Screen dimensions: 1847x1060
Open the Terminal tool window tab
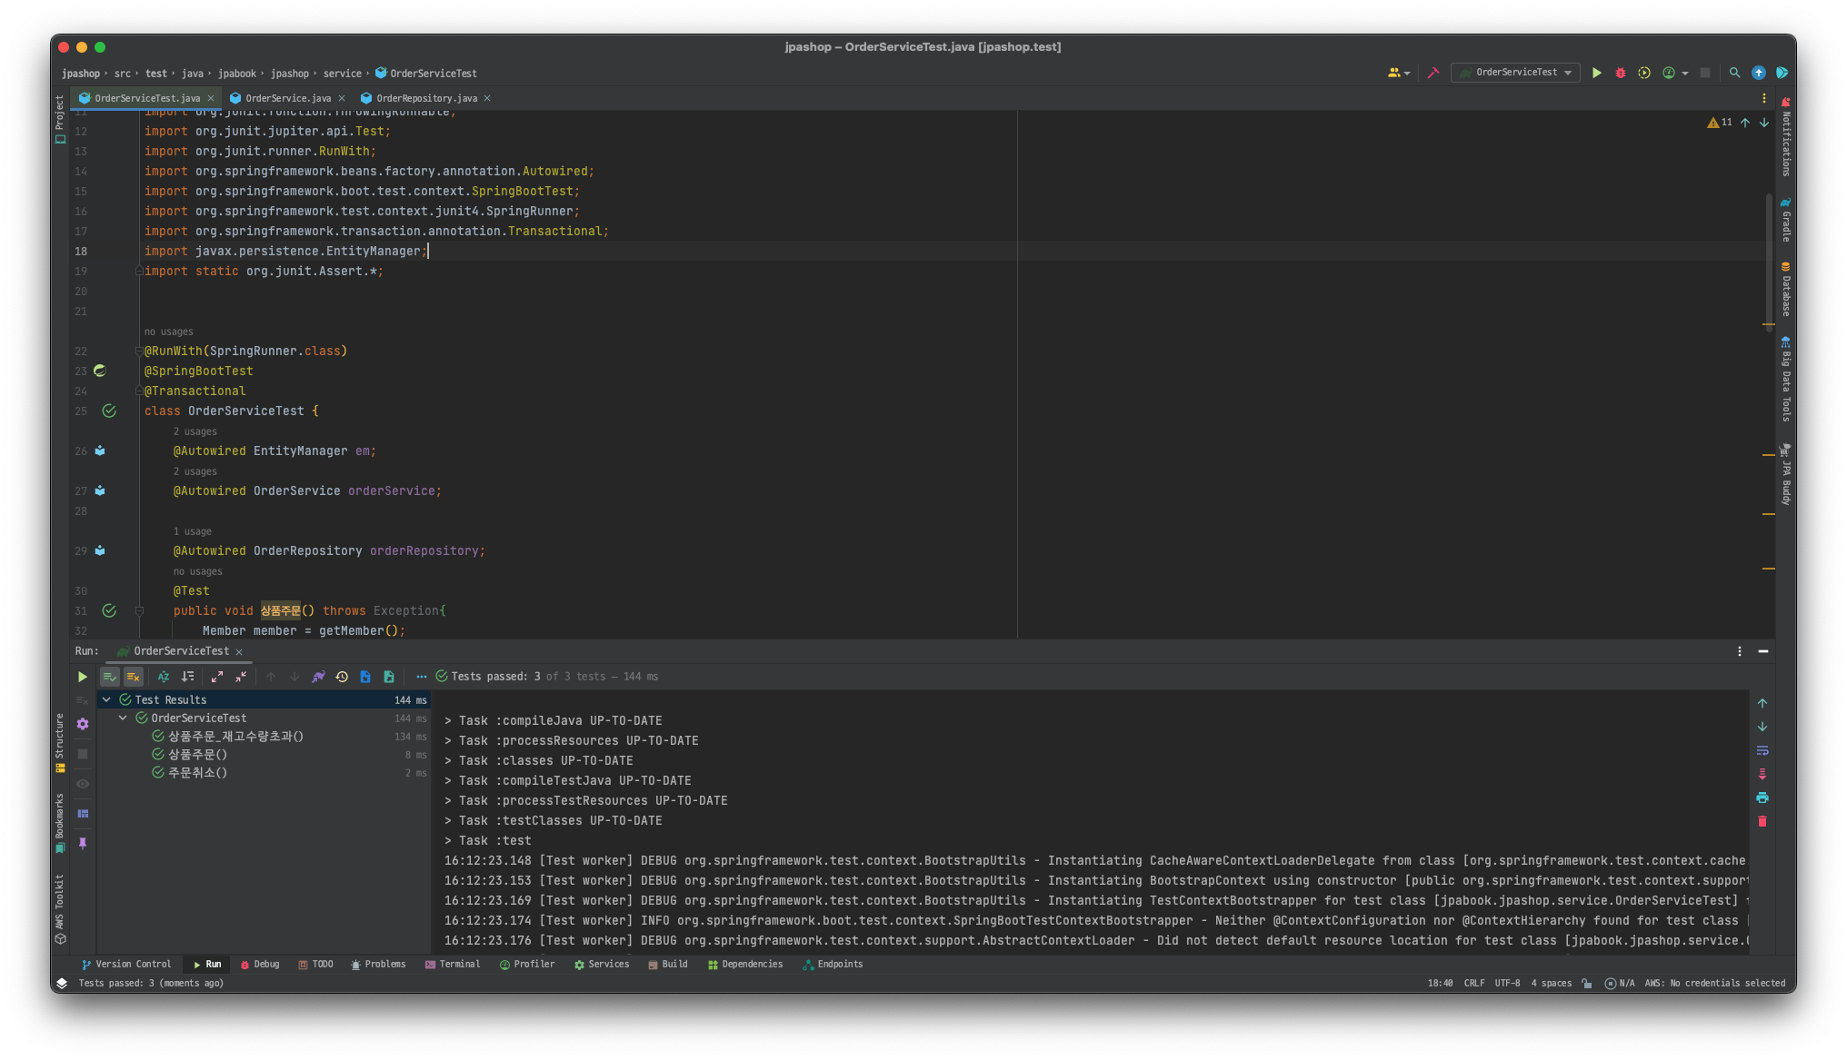coord(453,965)
